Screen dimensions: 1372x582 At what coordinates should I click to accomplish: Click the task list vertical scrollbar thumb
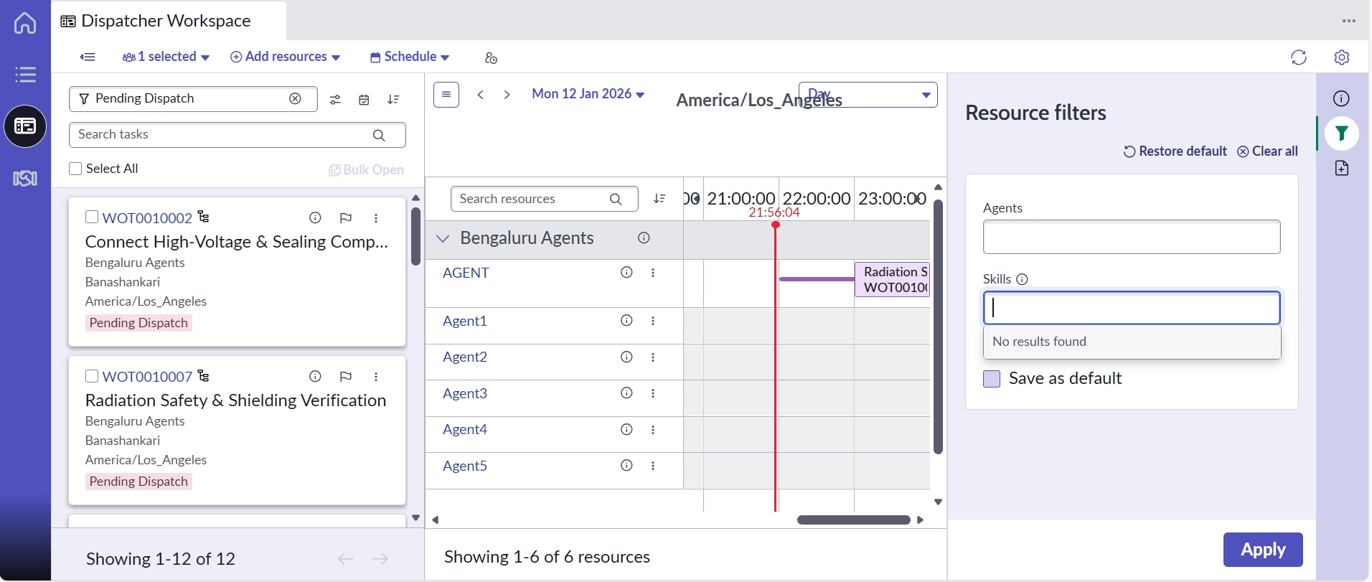pos(415,236)
